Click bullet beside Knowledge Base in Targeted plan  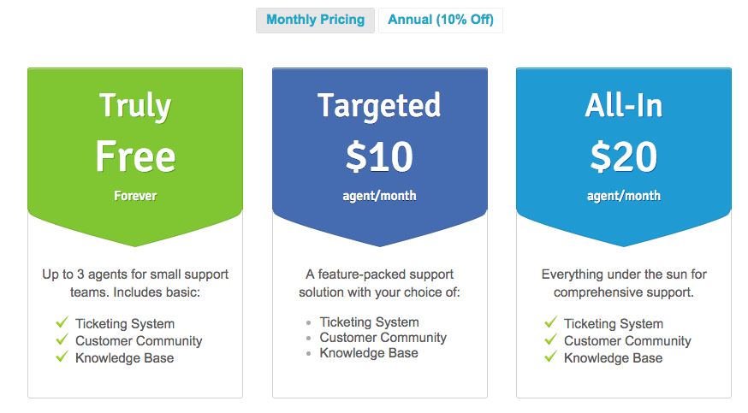[308, 354]
